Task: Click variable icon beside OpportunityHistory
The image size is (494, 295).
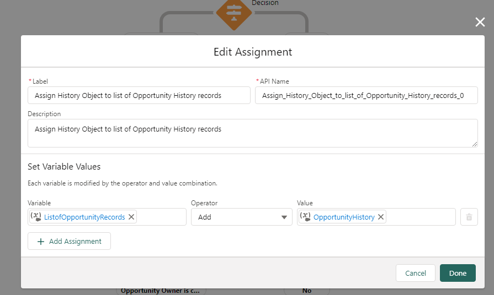Action: (305, 217)
